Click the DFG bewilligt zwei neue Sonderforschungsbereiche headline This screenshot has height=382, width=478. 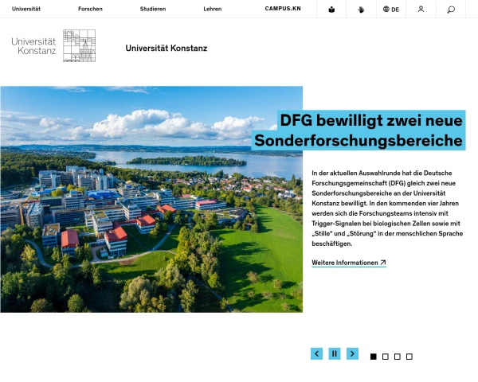pyautogui.click(x=358, y=130)
